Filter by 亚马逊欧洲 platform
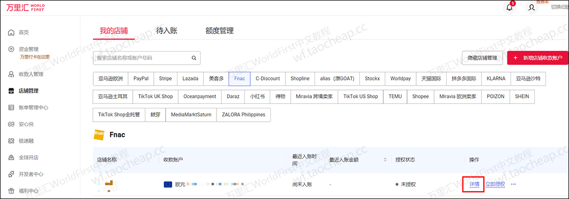The height and width of the screenshot is (199, 569). pos(110,78)
